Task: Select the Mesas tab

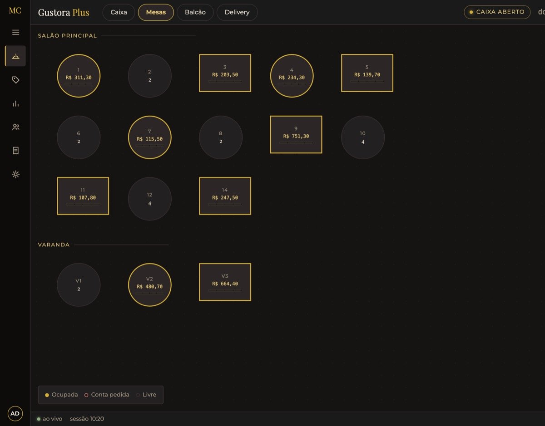Action: pos(156,12)
